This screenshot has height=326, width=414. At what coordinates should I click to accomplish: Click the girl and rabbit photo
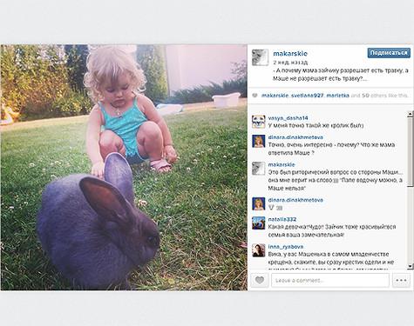[124, 167]
